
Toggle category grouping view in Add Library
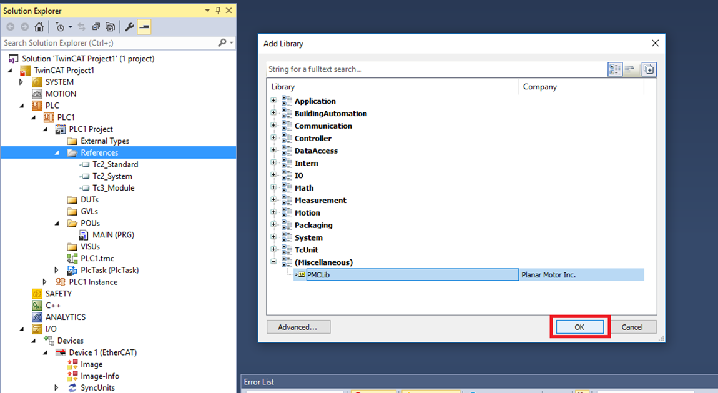(x=615, y=69)
